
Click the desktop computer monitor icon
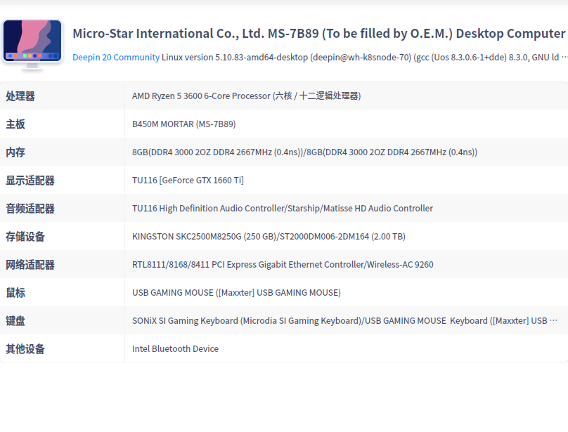[x=32, y=44]
